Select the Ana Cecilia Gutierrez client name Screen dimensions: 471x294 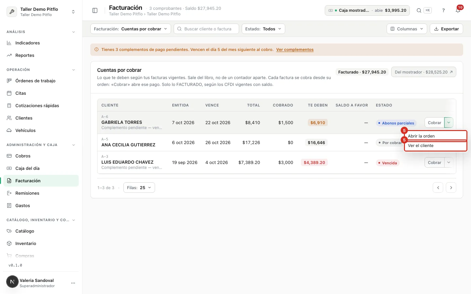[x=128, y=145]
